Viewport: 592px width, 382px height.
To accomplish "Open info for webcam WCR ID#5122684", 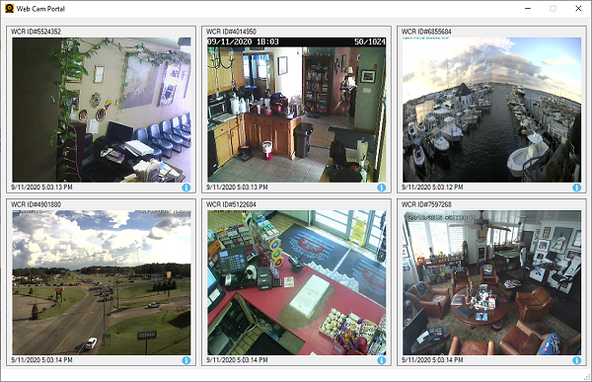I will (381, 360).
